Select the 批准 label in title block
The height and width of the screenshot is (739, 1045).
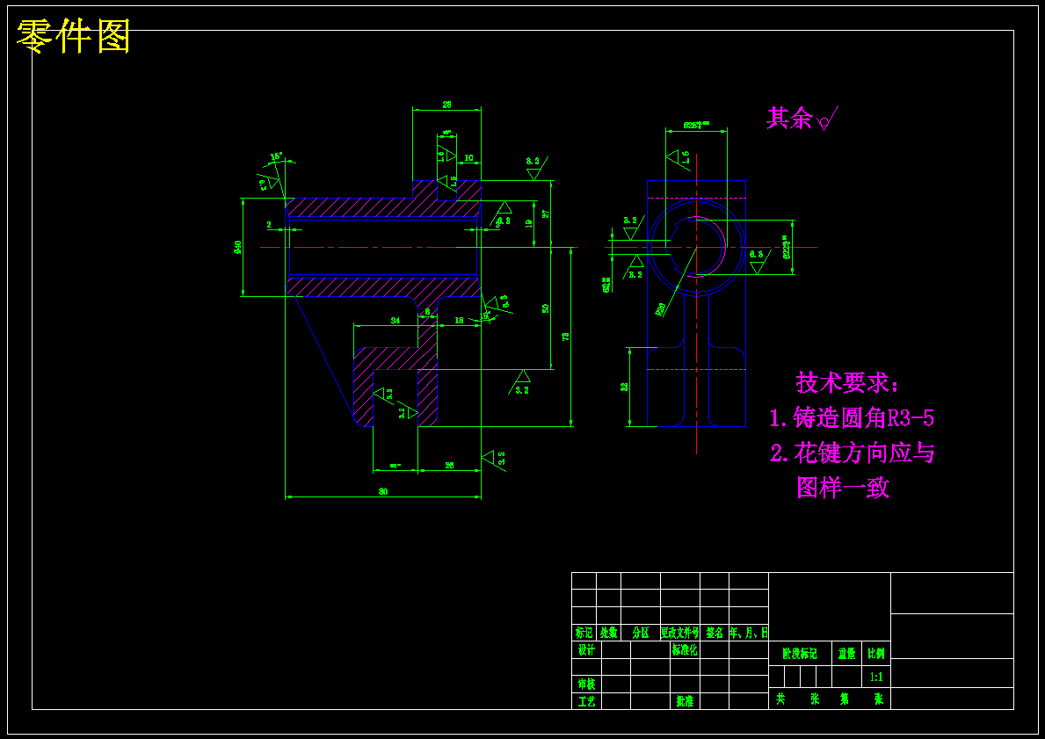point(685,701)
